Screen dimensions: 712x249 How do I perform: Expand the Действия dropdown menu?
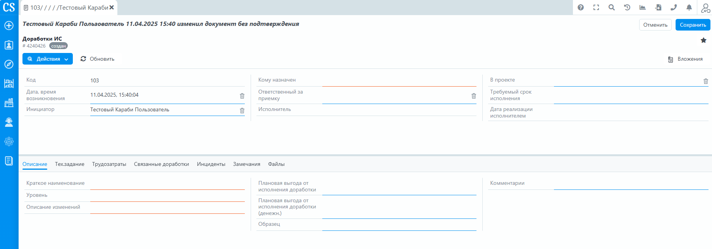pos(48,59)
